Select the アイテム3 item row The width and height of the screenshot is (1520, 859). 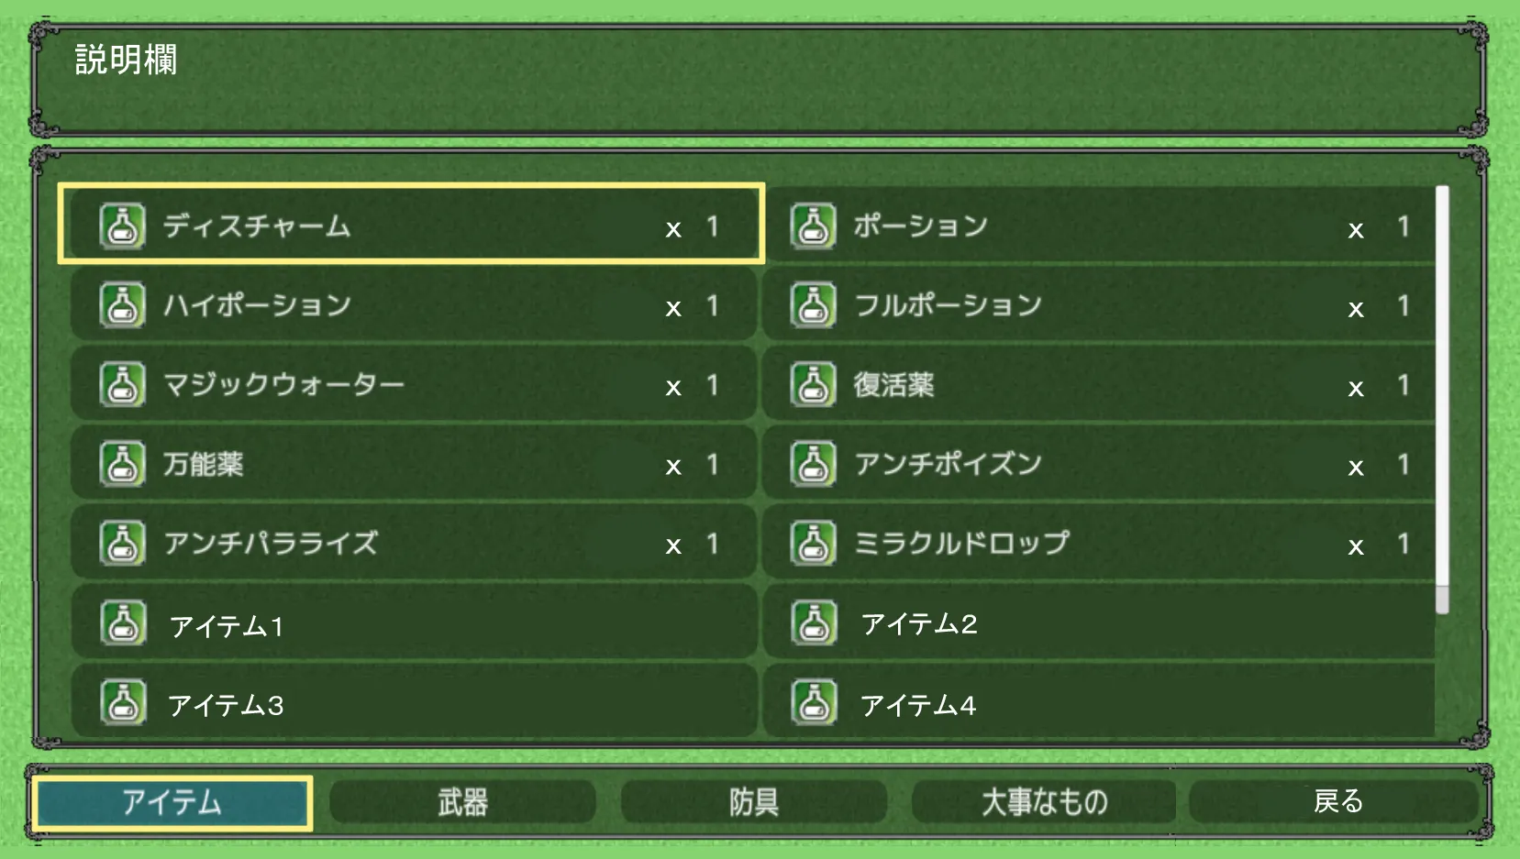413,703
